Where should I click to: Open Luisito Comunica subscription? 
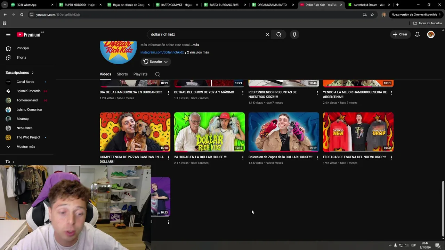[29, 109]
